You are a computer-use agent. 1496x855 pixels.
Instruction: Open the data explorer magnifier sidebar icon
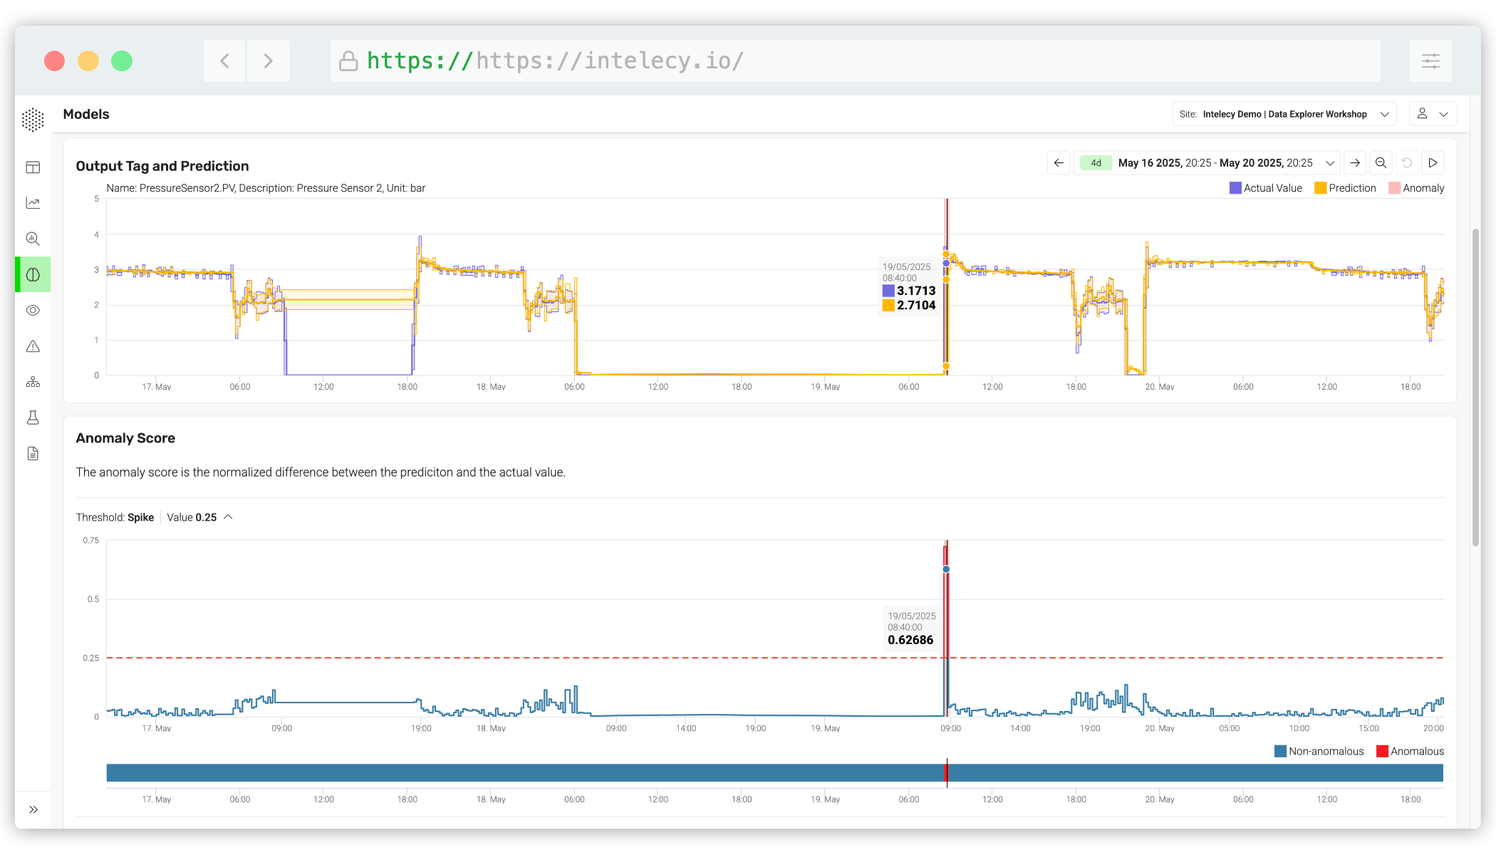click(x=33, y=239)
